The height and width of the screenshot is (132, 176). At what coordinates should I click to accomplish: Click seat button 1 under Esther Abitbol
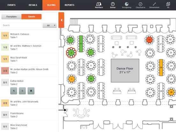(x=14, y=91)
